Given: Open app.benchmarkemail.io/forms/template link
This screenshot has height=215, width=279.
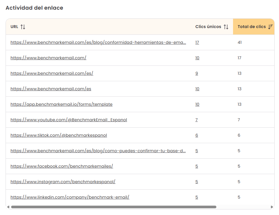Looking at the screenshot, I should 61,104.
